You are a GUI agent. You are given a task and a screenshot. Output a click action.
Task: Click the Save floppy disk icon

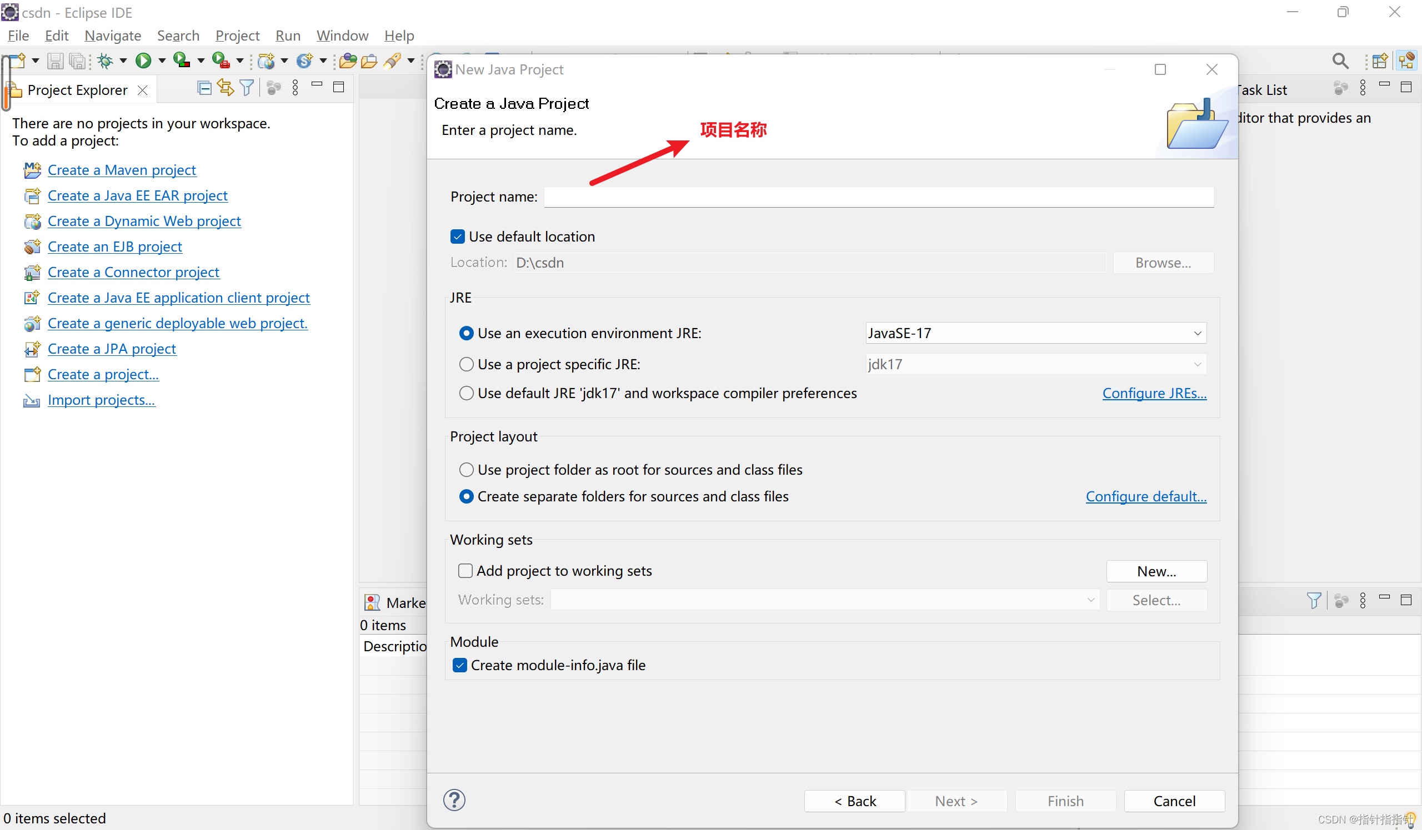[x=56, y=61]
